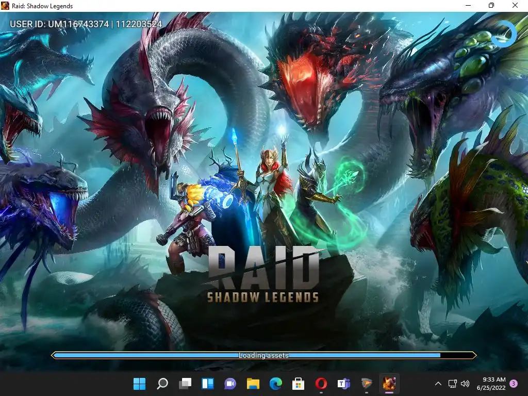Open the notification count badge
The image size is (528, 396).
pos(514,384)
